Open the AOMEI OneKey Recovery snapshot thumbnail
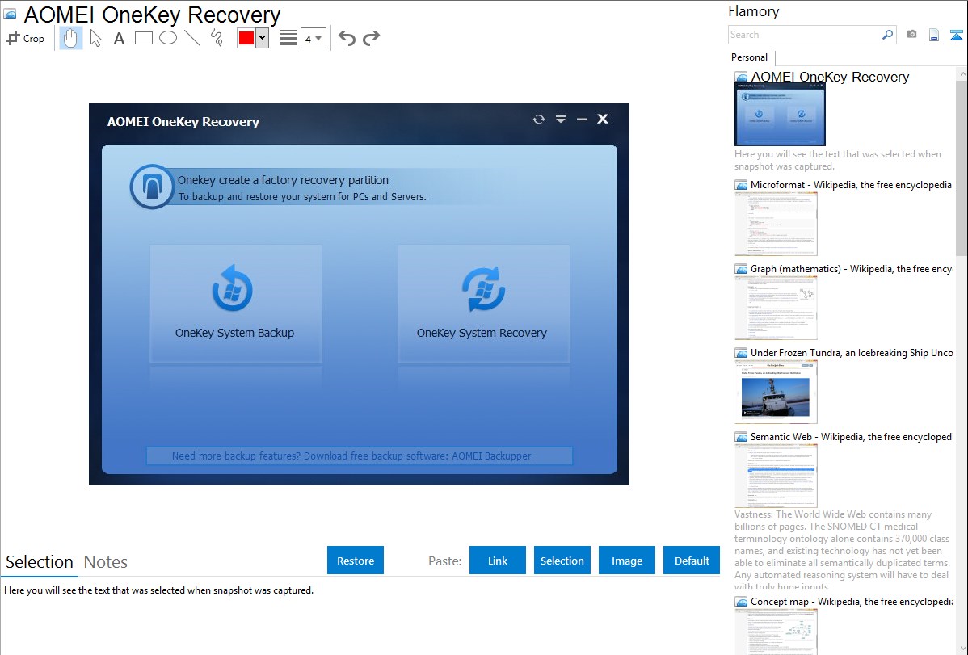 tap(780, 115)
